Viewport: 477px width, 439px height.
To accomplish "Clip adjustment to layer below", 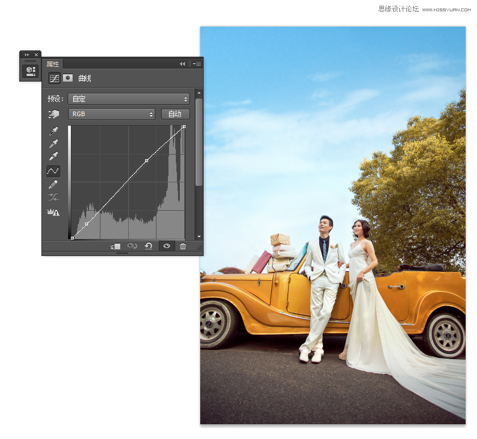I will click(x=115, y=246).
